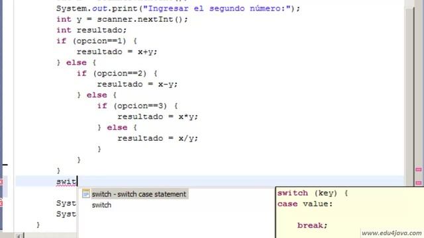The image size is (424, 238).
Task: Click 'break;' in the preview popup
Action: coord(312,225)
